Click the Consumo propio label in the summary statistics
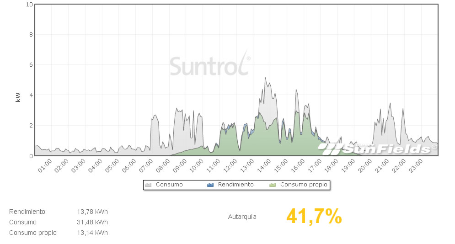Image resolution: width=455 pixels, height=244 pixels. [x=33, y=233]
